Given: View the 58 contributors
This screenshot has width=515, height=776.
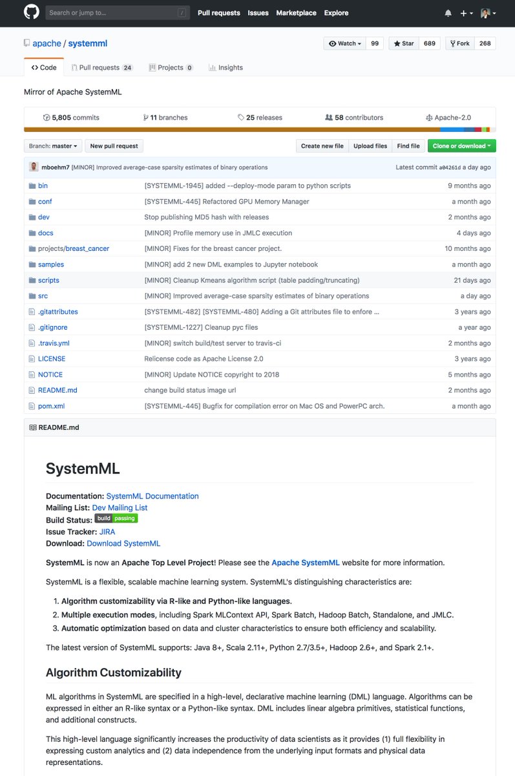Looking at the screenshot, I should (x=354, y=118).
